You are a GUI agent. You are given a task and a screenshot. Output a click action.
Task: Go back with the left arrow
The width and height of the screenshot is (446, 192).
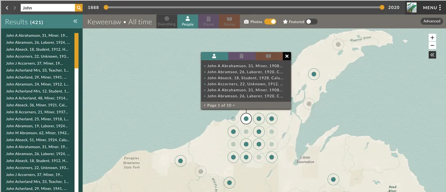pos(7,8)
